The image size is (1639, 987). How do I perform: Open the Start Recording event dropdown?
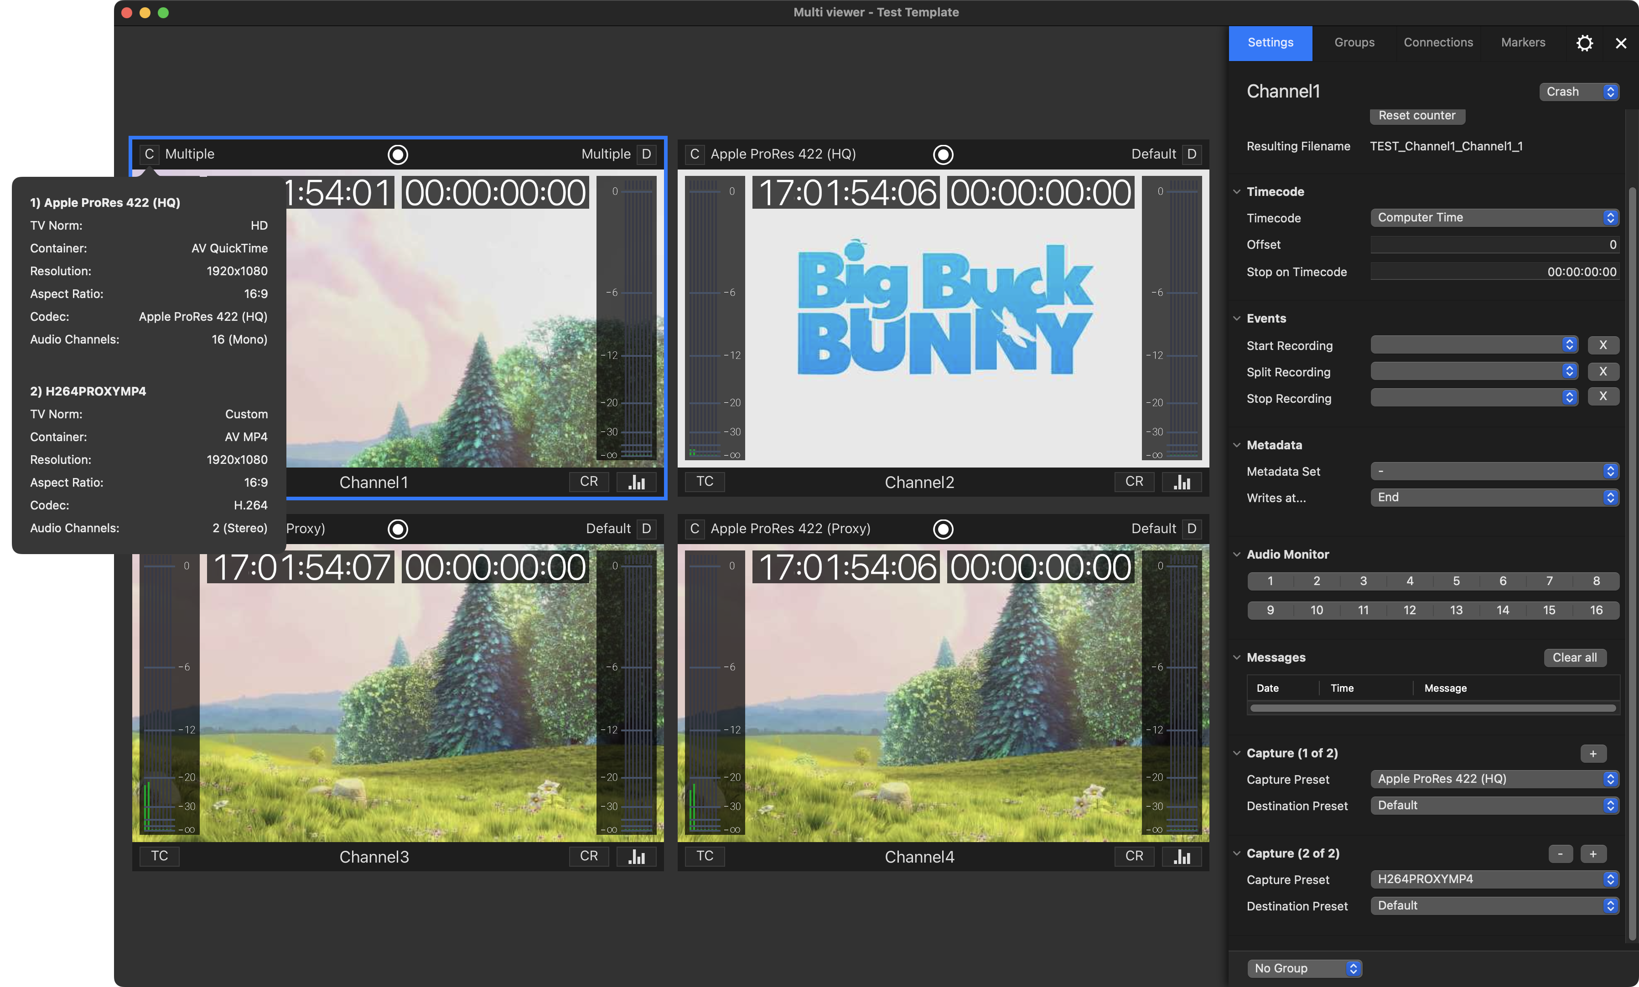tap(1474, 345)
